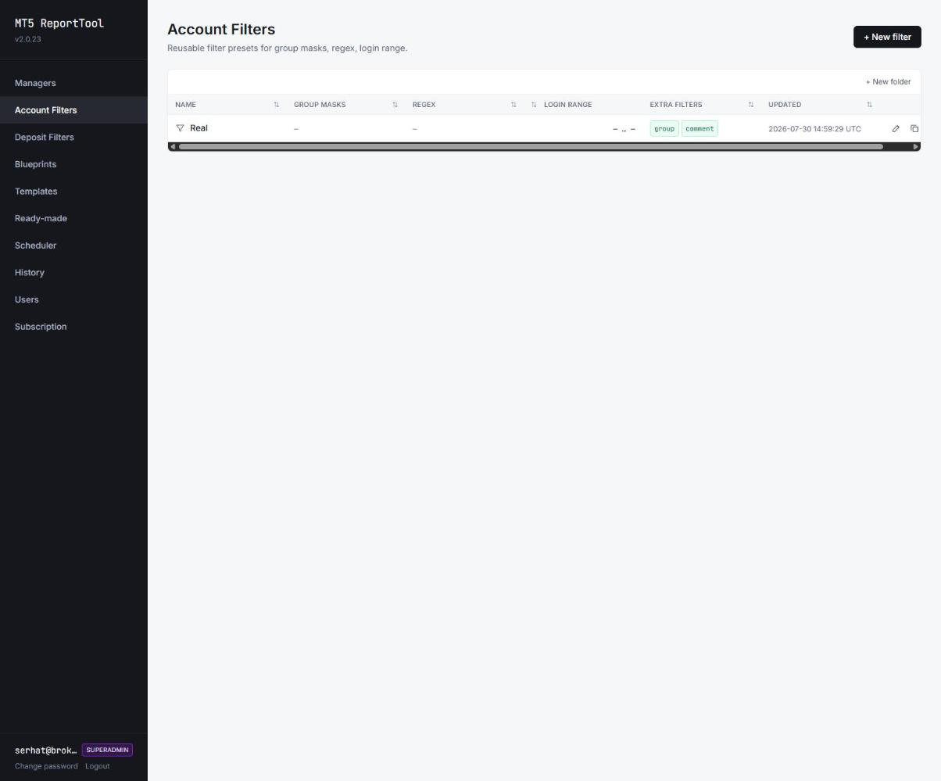Click the group tag in Extra Filters
The width and height of the screenshot is (941, 781).
pyautogui.click(x=664, y=129)
